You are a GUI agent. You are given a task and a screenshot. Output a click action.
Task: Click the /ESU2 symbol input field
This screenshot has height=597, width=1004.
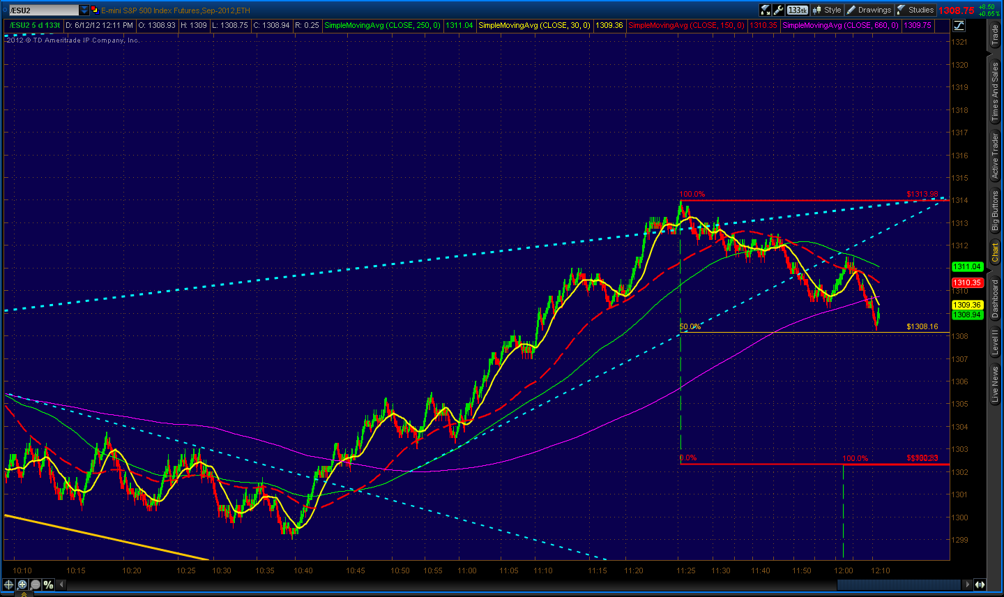point(43,10)
